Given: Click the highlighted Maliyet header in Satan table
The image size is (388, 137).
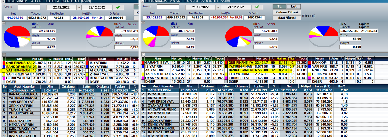Looking at the screenshot, I should point(283,58).
